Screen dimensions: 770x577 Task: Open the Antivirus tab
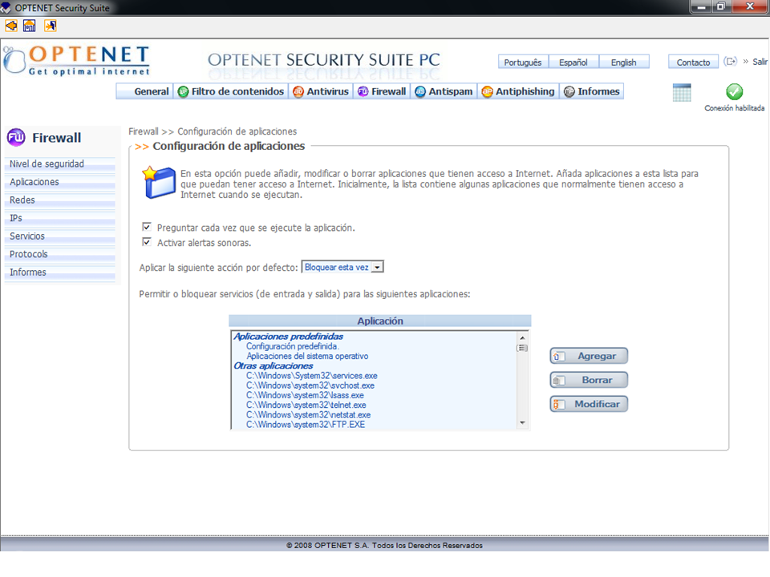[321, 91]
